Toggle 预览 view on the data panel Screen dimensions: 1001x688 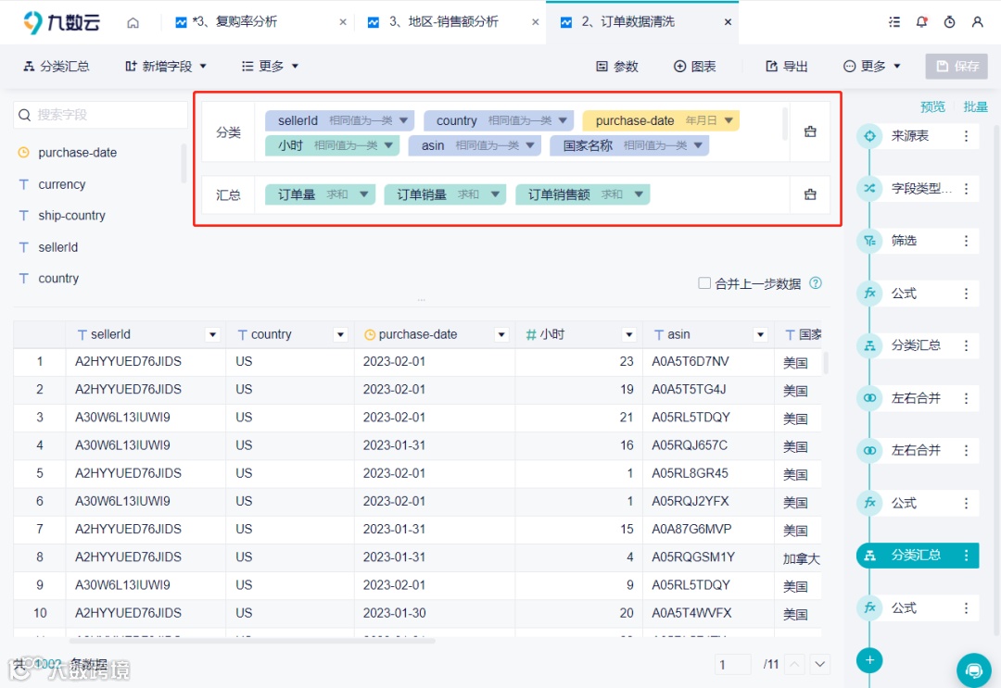pos(933,106)
